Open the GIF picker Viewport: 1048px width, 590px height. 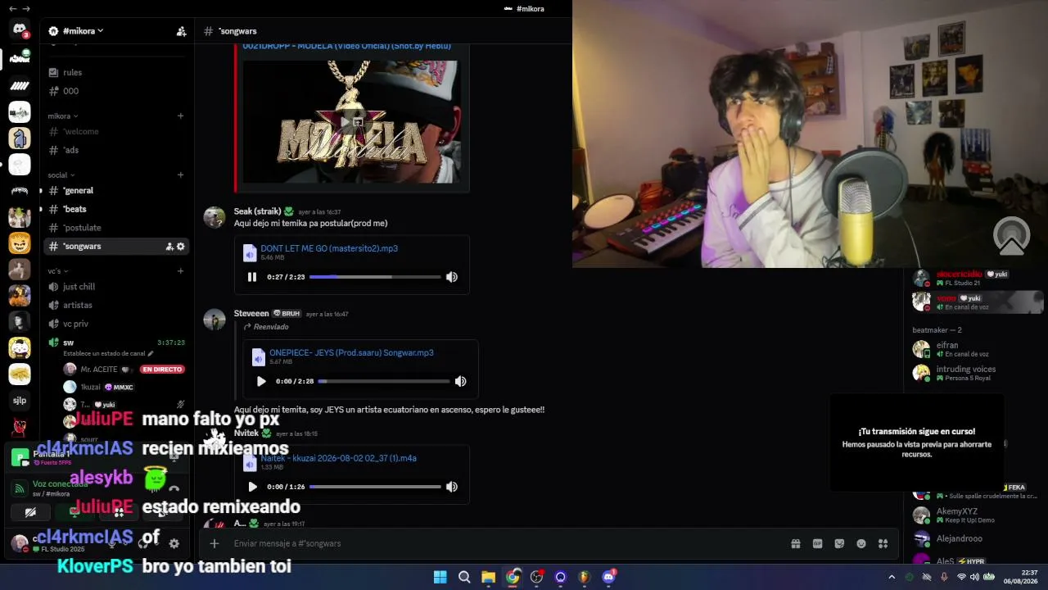click(817, 543)
